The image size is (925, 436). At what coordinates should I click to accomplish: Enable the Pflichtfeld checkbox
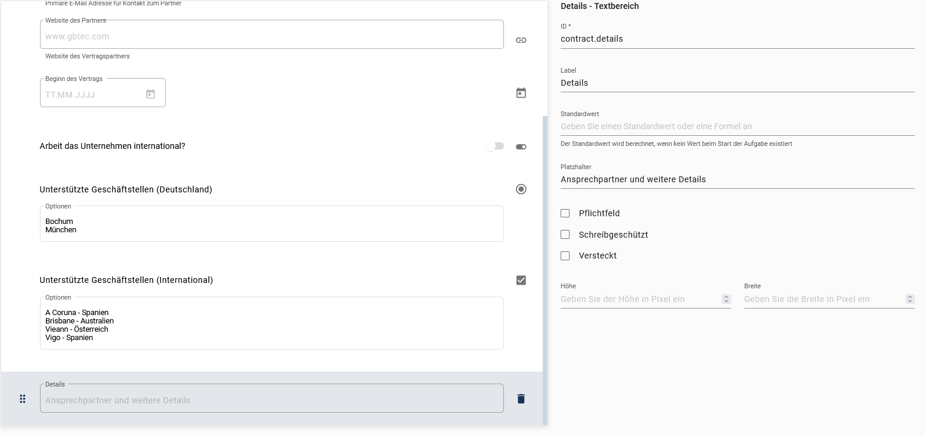[x=565, y=213]
